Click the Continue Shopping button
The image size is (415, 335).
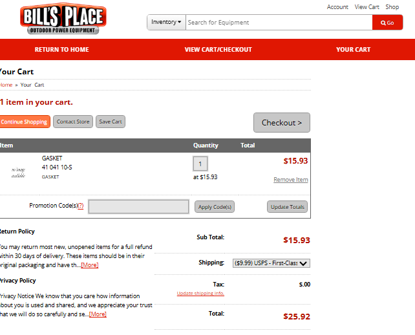(24, 122)
